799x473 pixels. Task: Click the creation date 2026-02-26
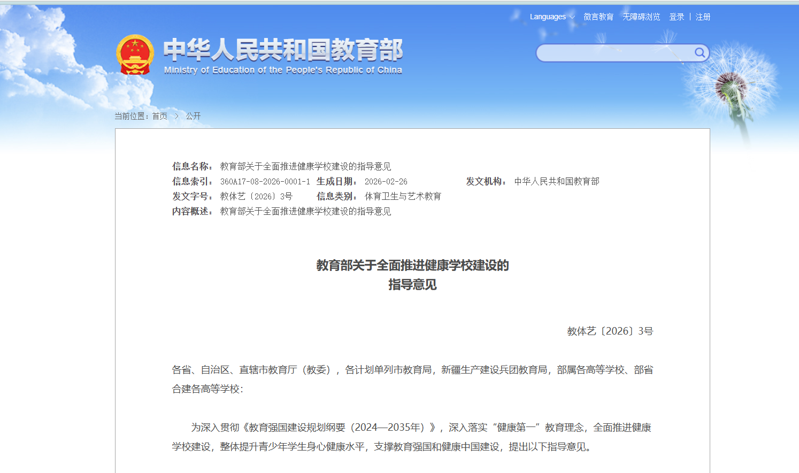click(x=386, y=182)
